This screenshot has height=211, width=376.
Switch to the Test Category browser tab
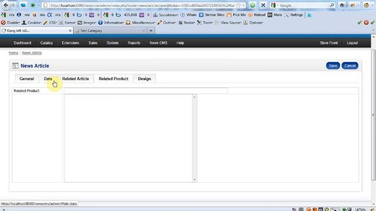coord(110,30)
